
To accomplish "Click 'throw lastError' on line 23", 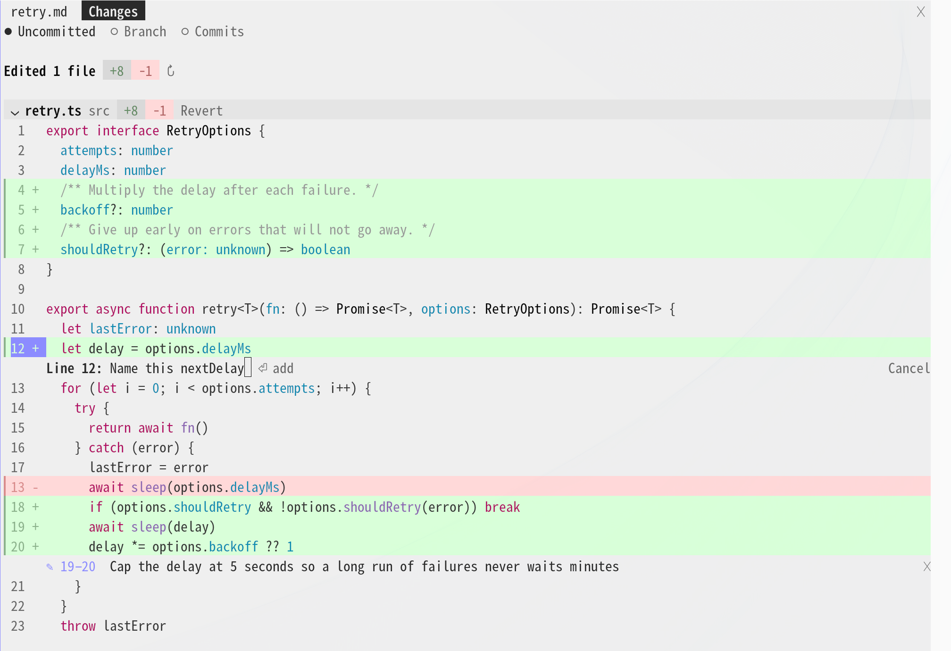I will (113, 626).
